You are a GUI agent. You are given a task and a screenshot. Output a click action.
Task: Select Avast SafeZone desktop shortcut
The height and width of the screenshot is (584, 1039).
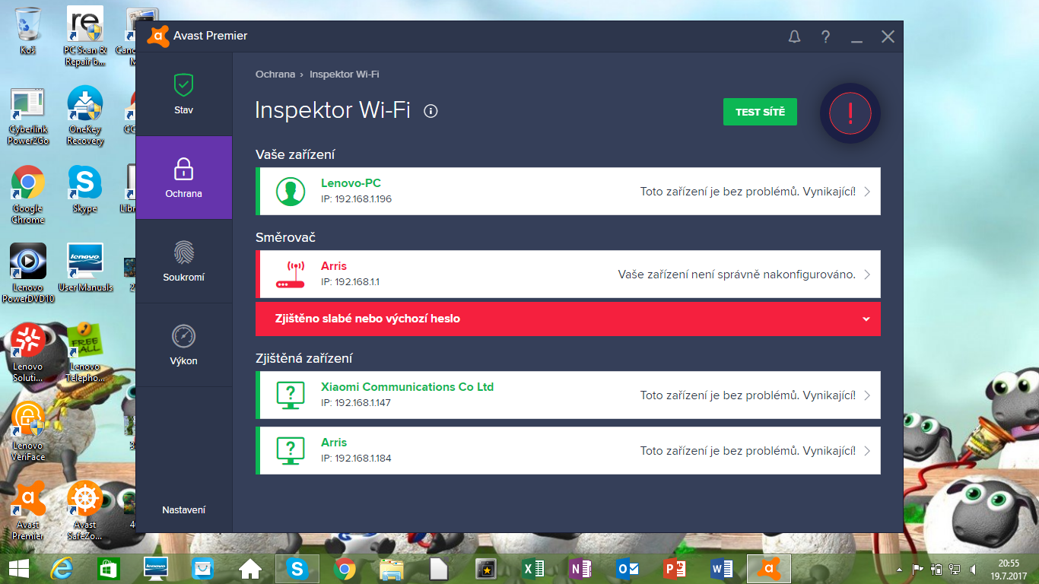[x=84, y=511]
